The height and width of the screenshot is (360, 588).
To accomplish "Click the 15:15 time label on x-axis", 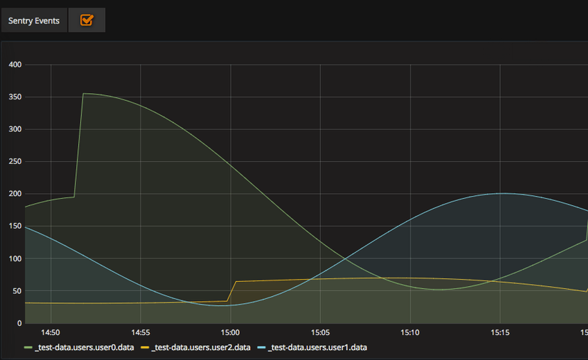I will [x=500, y=332].
